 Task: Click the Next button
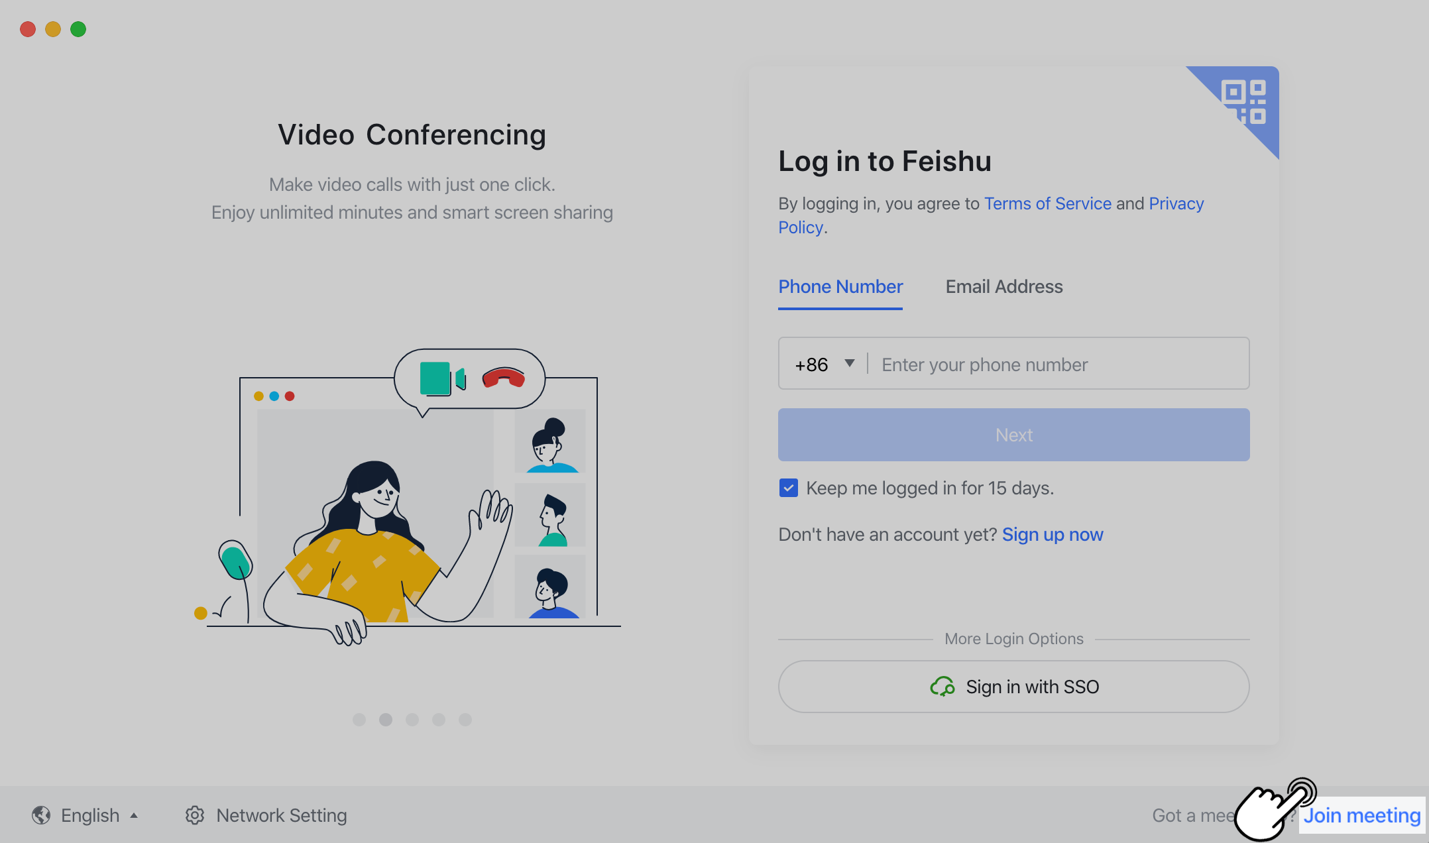tap(1014, 435)
